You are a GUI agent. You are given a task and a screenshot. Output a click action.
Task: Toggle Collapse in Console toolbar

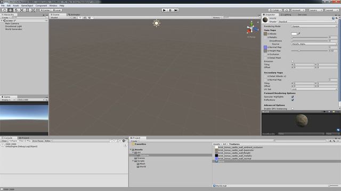pyautogui.click(x=13, y=141)
